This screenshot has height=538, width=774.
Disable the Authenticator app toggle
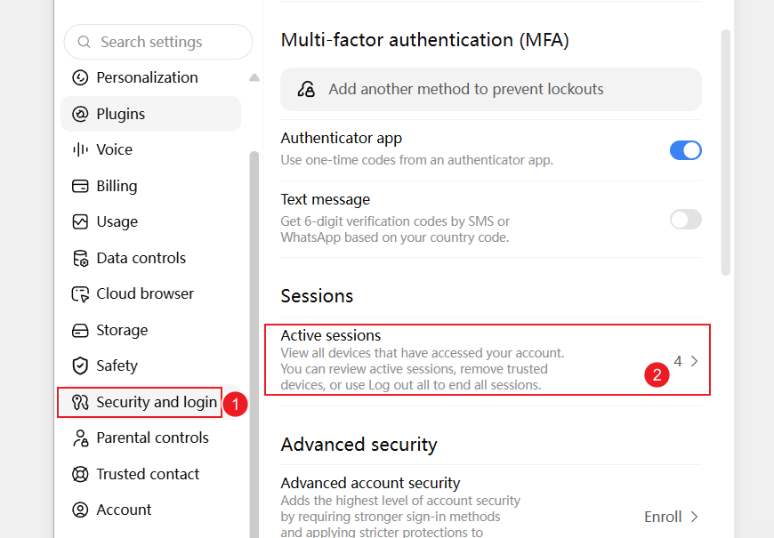(x=686, y=150)
